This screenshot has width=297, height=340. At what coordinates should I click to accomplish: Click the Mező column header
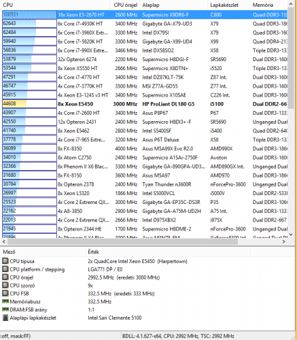(x=43, y=252)
